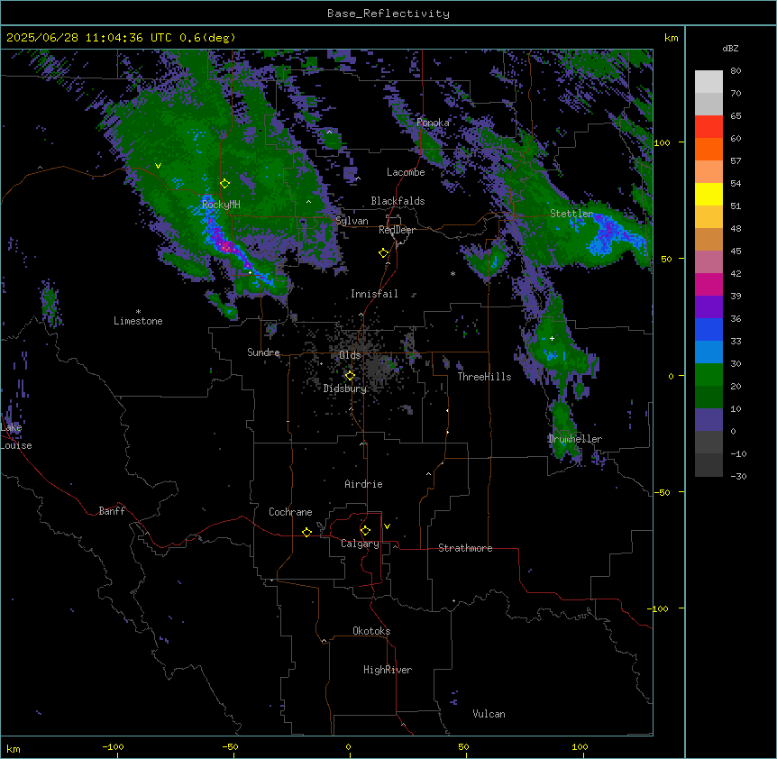Click the Vulcan label

point(489,714)
